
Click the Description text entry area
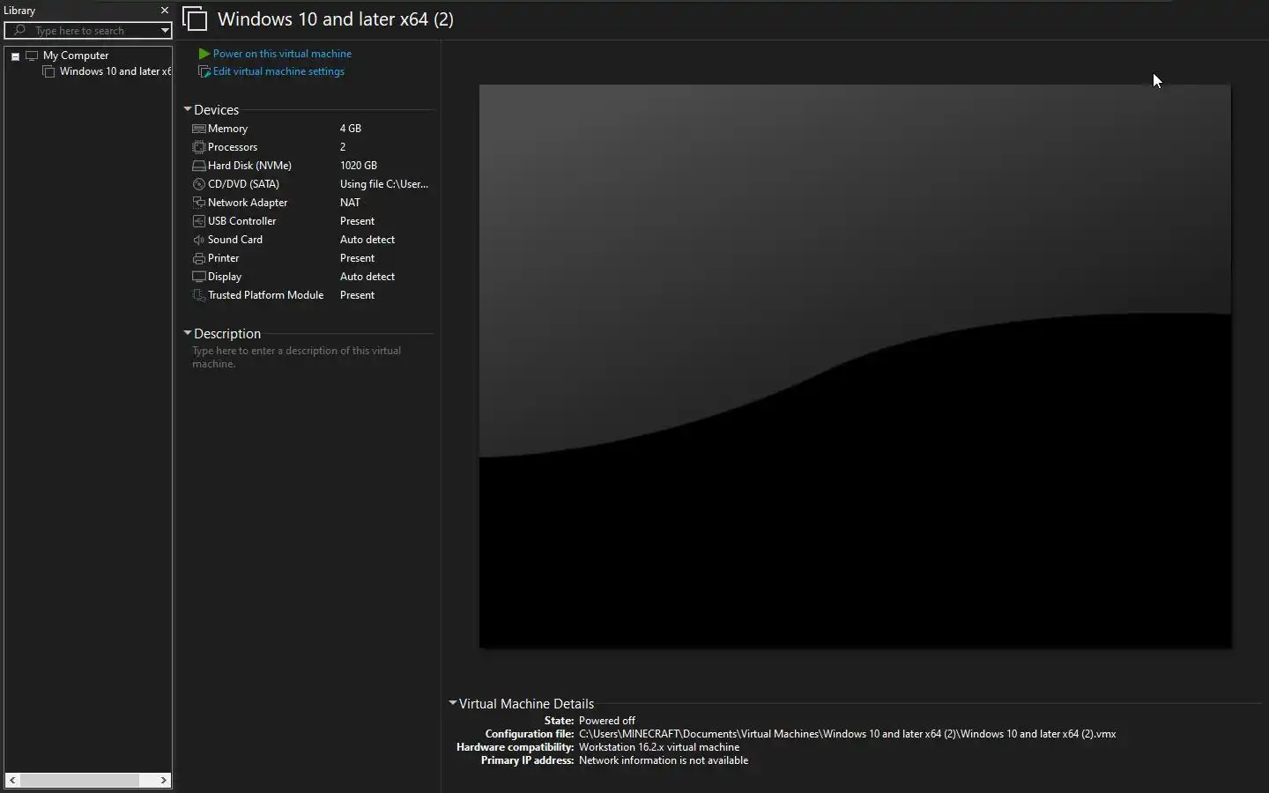pos(297,357)
